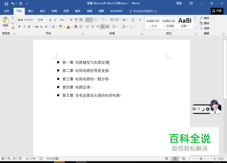The height and width of the screenshot is (163, 227).
Task: Expand the styles gallery with the More arrow
Action: click(x=195, y=27)
